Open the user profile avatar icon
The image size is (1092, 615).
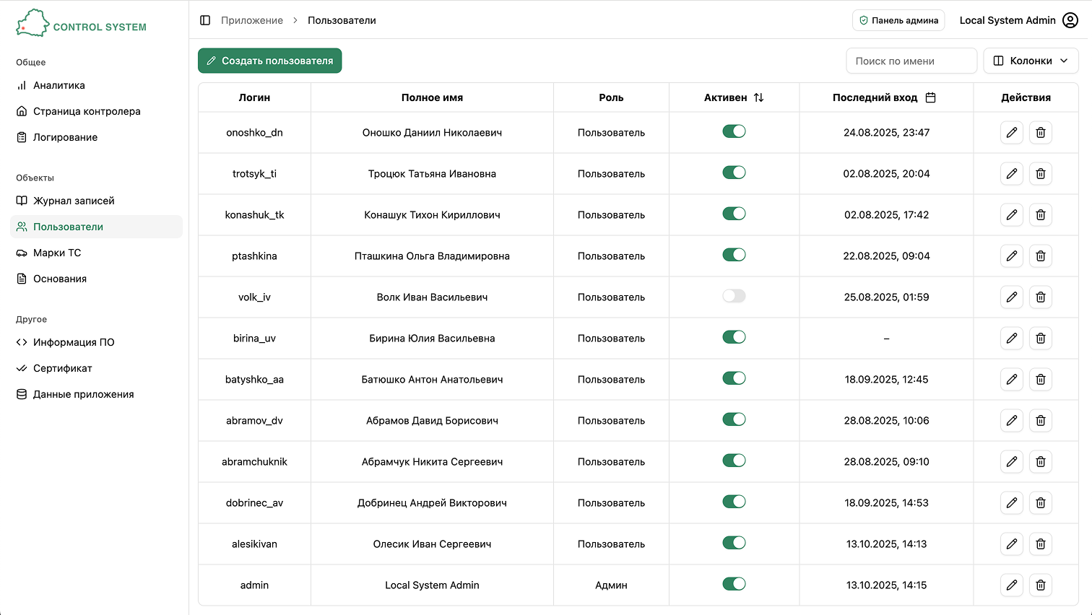click(1070, 20)
